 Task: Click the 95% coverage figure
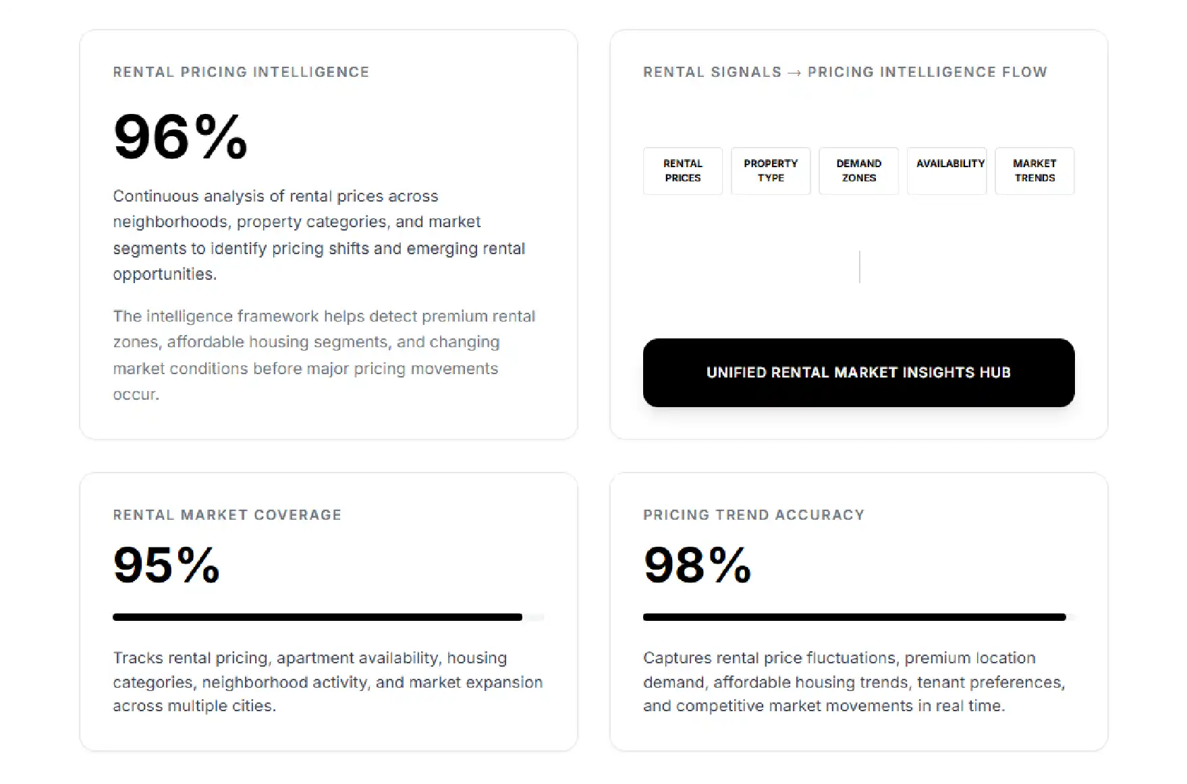point(167,564)
